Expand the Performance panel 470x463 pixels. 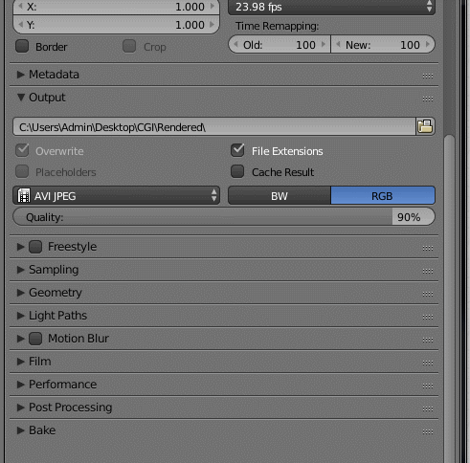(21, 385)
